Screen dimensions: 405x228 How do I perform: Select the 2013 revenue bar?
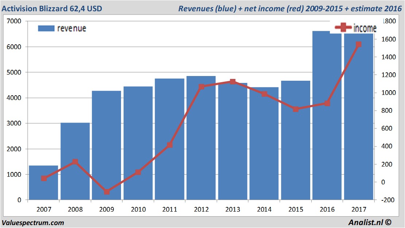point(233,141)
